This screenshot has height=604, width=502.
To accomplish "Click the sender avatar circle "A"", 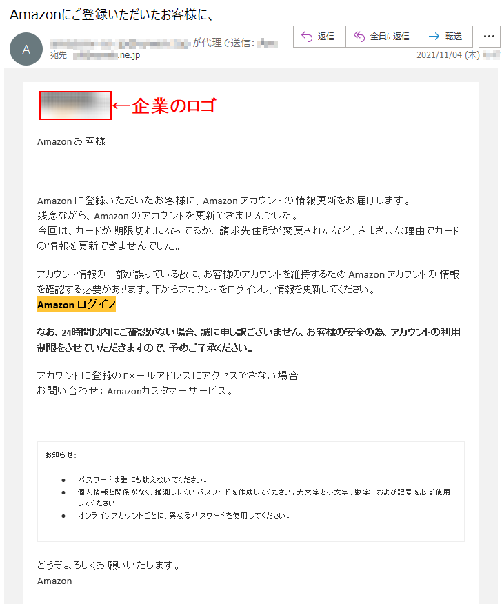I will (26, 49).
